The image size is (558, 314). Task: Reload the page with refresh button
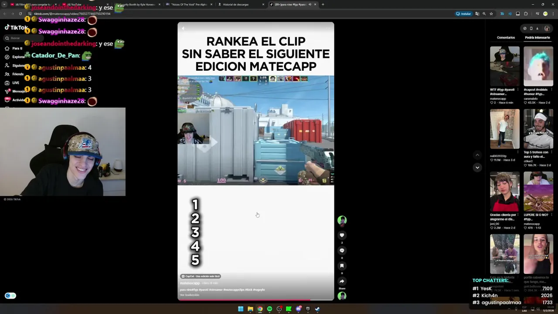tap(20, 14)
